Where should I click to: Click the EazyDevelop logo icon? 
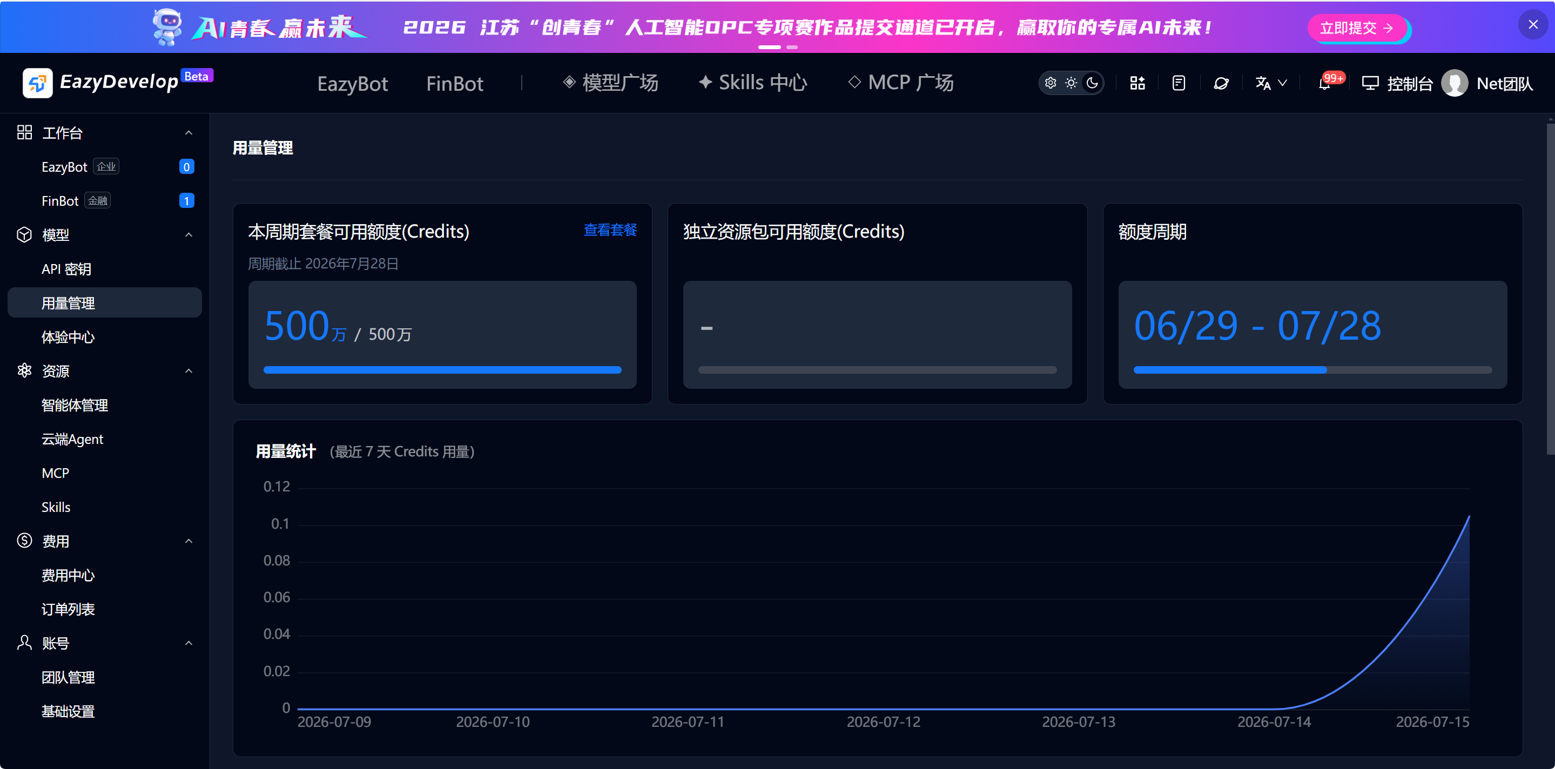pyautogui.click(x=37, y=83)
